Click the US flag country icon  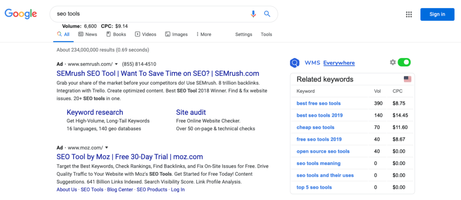click(407, 79)
